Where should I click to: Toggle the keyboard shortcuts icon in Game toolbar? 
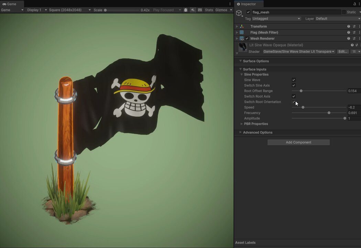tap(200, 10)
